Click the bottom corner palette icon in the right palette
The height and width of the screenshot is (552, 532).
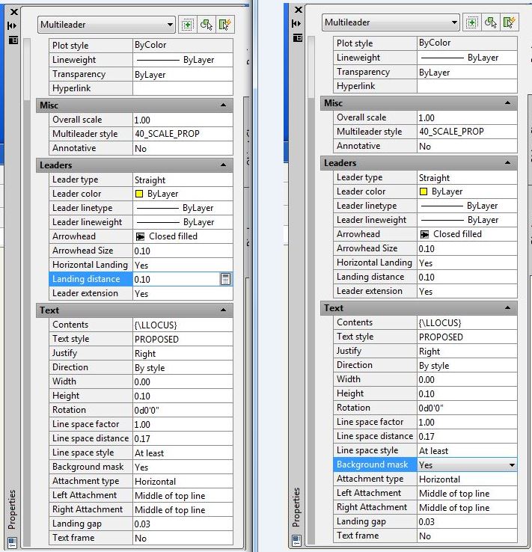pyautogui.click(x=296, y=540)
